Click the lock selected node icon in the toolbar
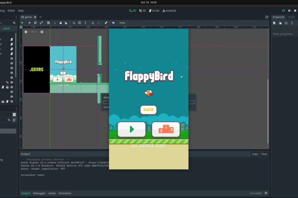 (x=93, y=23)
